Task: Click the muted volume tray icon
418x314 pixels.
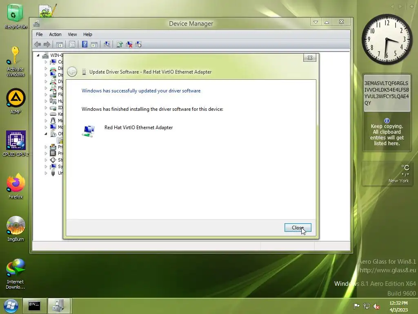Action: click(x=376, y=306)
